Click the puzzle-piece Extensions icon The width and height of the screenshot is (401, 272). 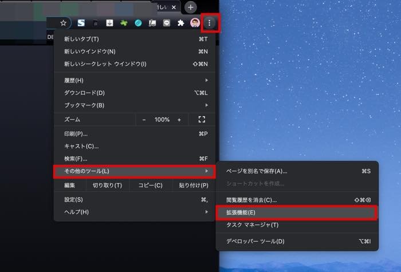[x=181, y=23]
